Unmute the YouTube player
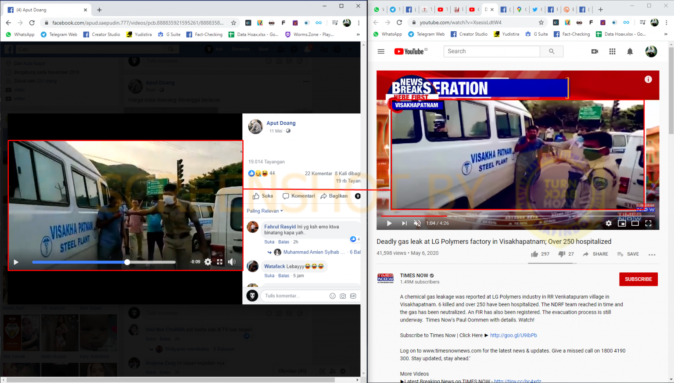 [417, 223]
